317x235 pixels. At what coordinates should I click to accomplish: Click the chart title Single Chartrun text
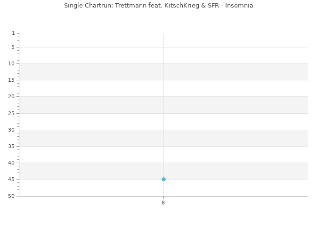[x=158, y=6]
